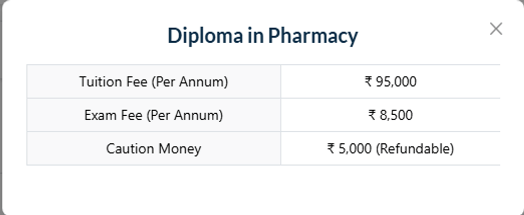Image resolution: width=524 pixels, height=215 pixels.
Task: Select the 95,000 tuition amount
Action: pos(396,82)
